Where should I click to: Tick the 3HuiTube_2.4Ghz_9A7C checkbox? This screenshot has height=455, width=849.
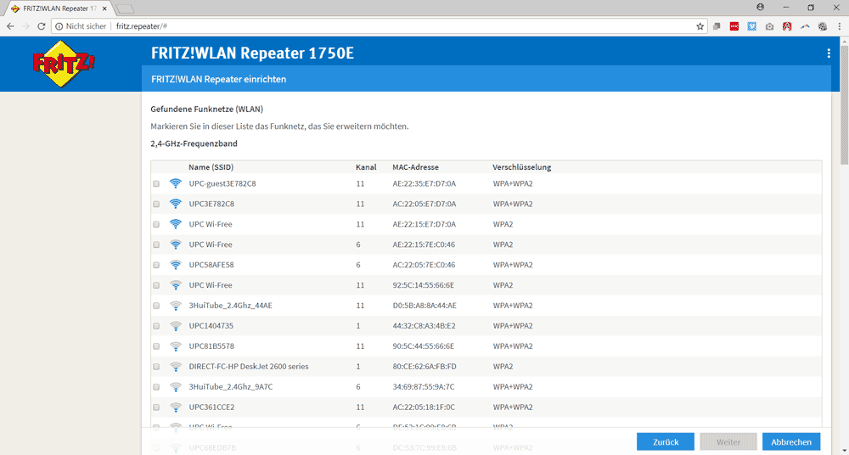pos(156,387)
